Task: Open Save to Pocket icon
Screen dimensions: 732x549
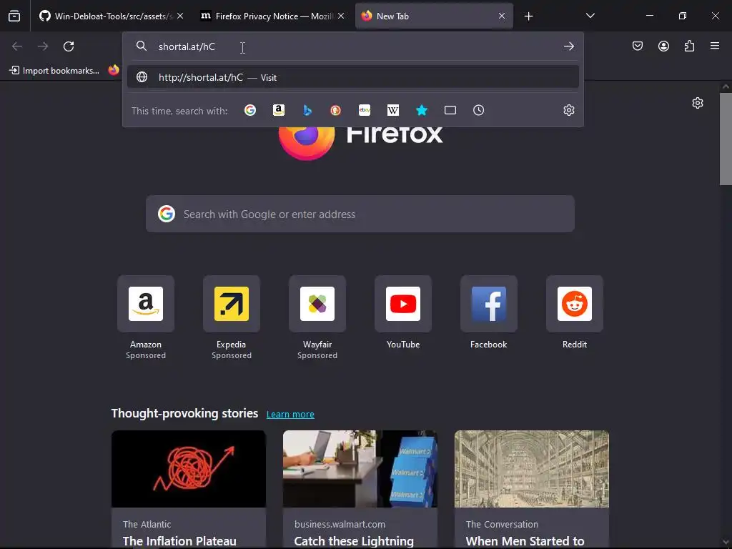Action: (x=638, y=46)
